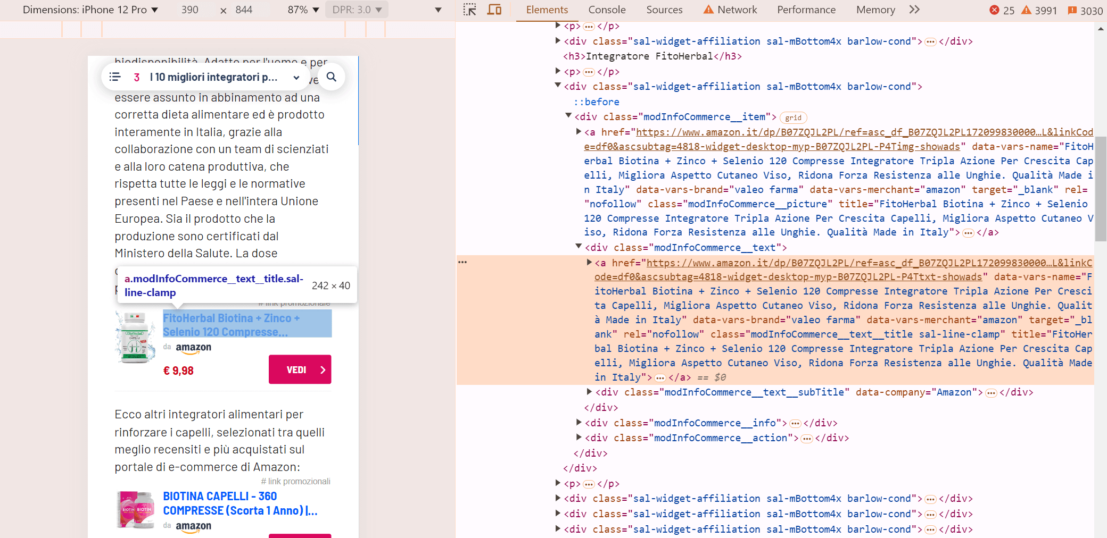The height and width of the screenshot is (538, 1107).
Task: Click the ellipsis beside the selected DOM node
Action: click(462, 262)
